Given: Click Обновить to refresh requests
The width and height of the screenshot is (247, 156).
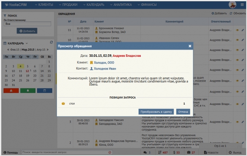Looking at the screenshot, I should (238, 14).
